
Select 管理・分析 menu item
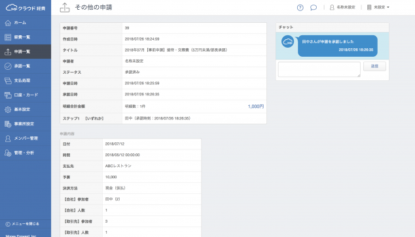[x=26, y=153]
